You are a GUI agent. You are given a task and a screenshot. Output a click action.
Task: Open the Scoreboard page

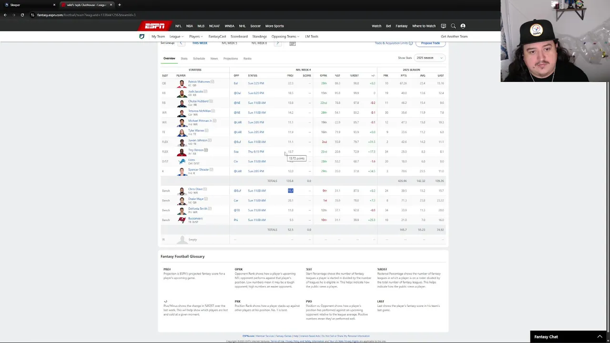point(239,36)
